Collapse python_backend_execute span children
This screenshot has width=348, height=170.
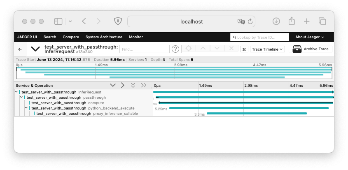pyautogui.click(x=26, y=108)
